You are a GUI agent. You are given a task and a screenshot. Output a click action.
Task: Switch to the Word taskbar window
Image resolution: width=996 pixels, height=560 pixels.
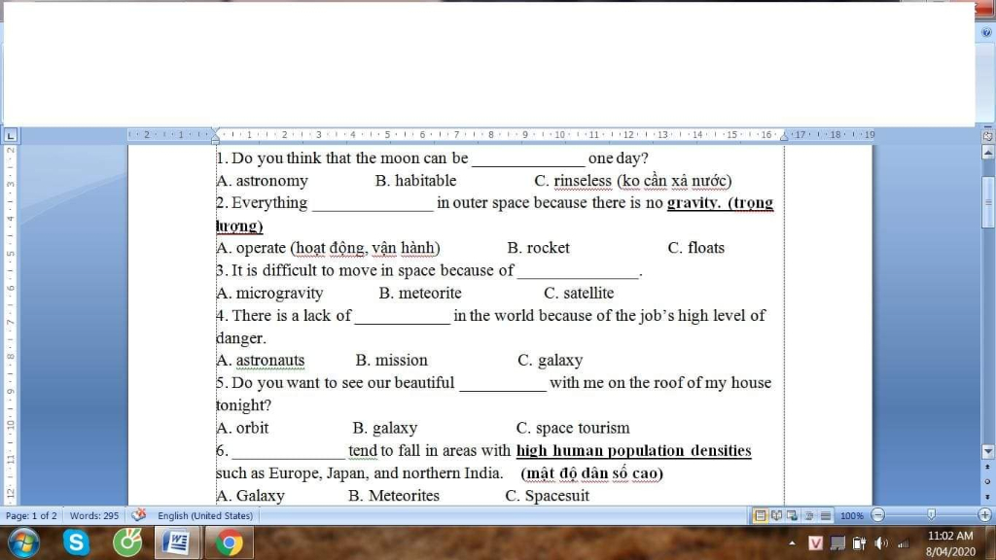pos(177,542)
